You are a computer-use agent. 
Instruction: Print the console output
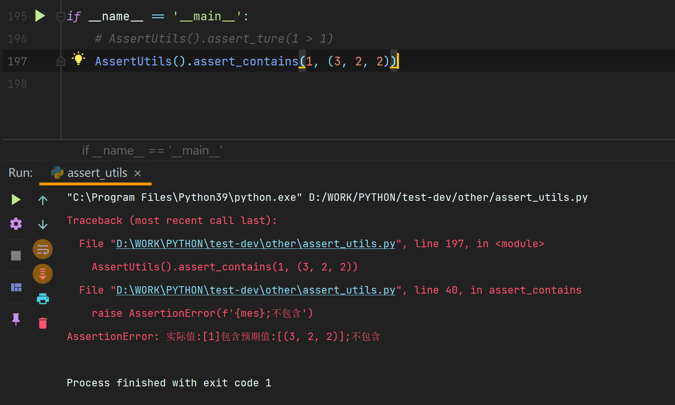pos(43,299)
